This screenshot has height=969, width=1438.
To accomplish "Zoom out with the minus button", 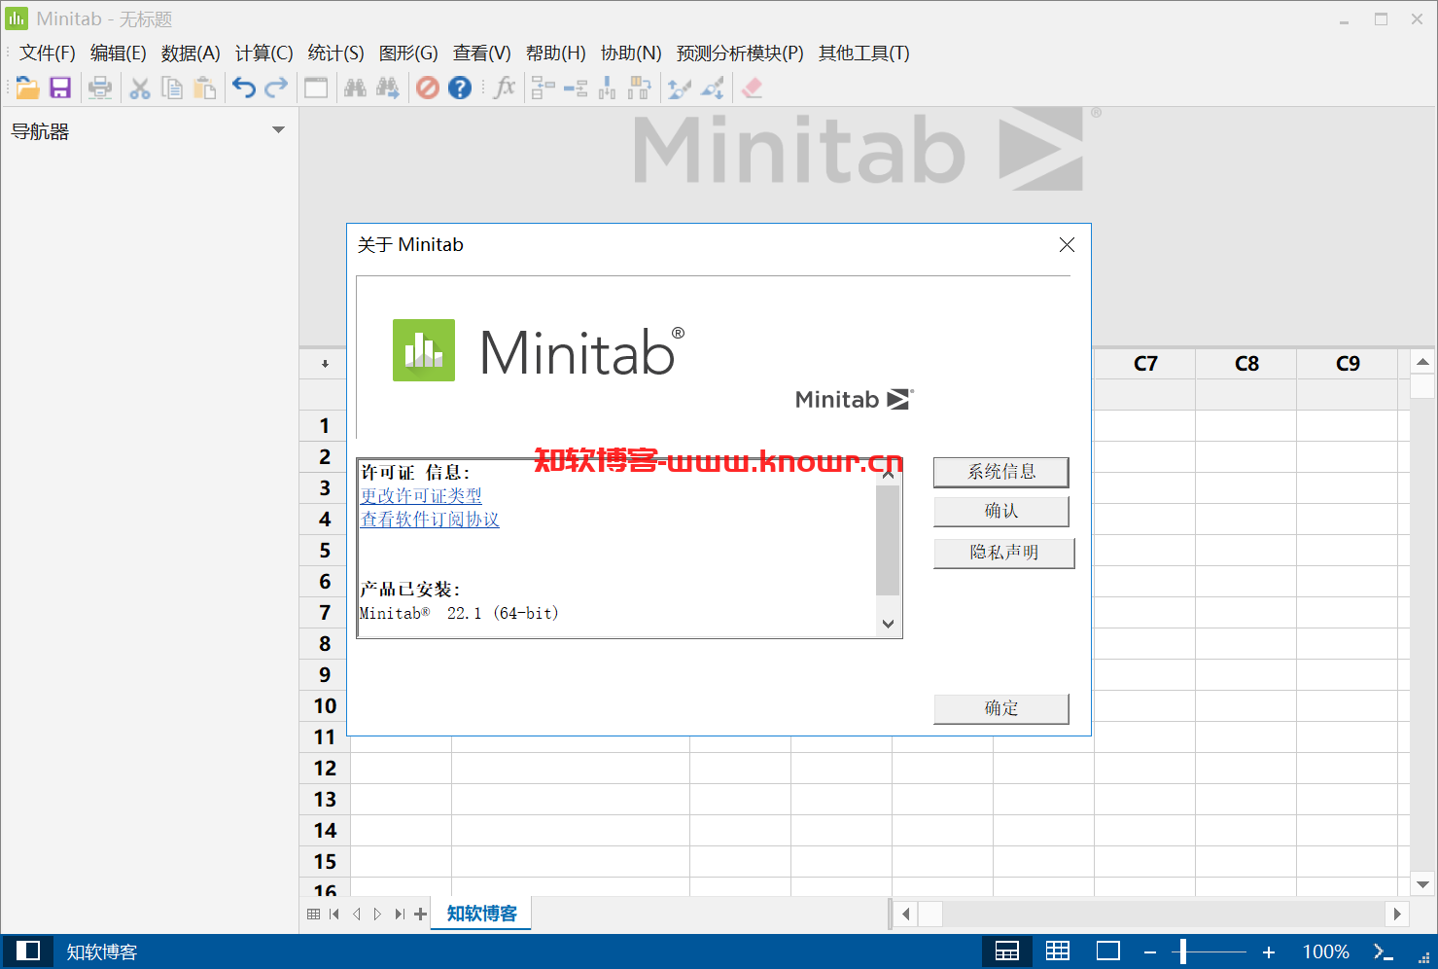I will 1150,951.
